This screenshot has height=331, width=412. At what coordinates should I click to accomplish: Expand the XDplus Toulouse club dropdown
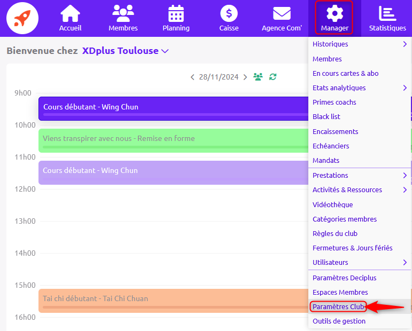click(x=165, y=51)
